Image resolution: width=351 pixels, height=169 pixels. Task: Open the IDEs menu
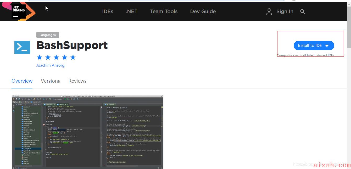(x=108, y=12)
